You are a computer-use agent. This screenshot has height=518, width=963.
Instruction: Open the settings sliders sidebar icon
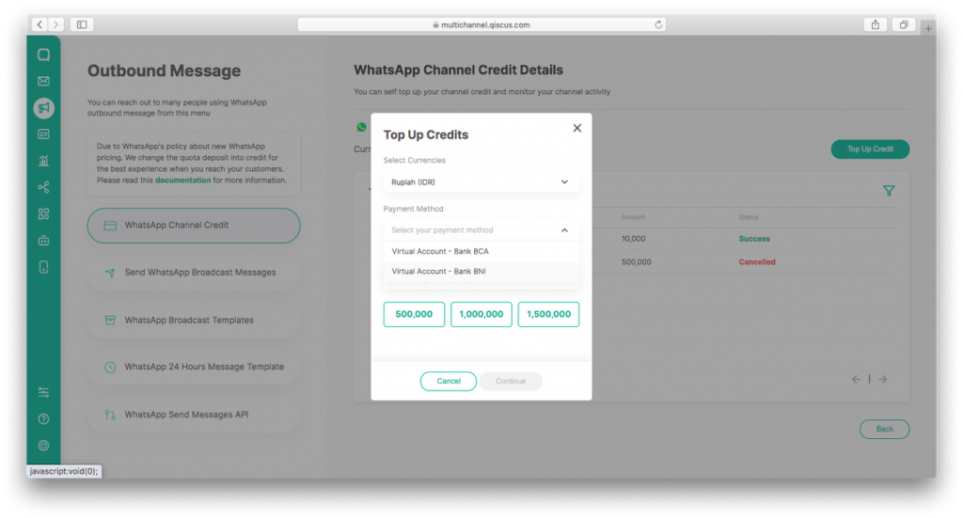tap(43, 392)
